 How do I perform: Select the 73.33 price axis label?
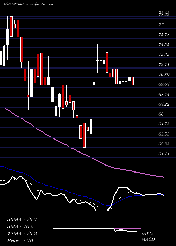(x=164, y=54)
